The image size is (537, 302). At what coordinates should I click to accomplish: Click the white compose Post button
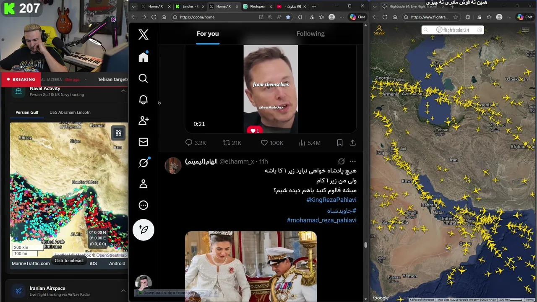click(x=143, y=229)
